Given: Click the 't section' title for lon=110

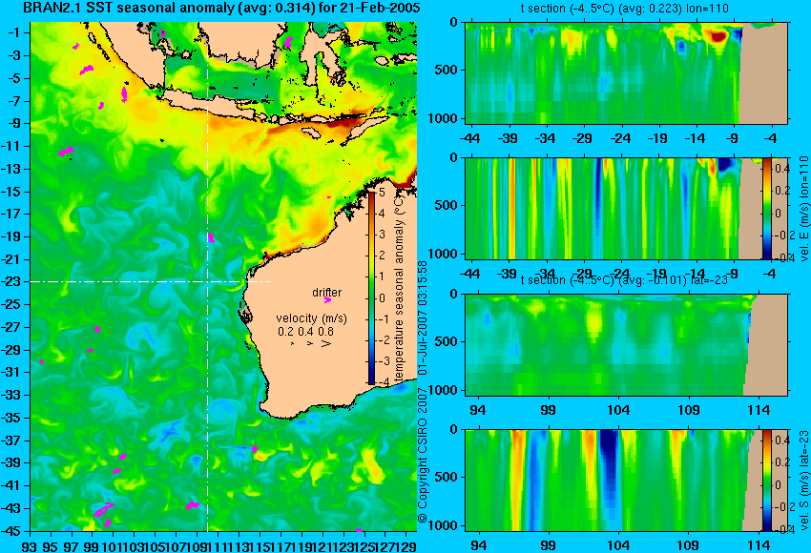Looking at the screenshot, I should [x=624, y=9].
